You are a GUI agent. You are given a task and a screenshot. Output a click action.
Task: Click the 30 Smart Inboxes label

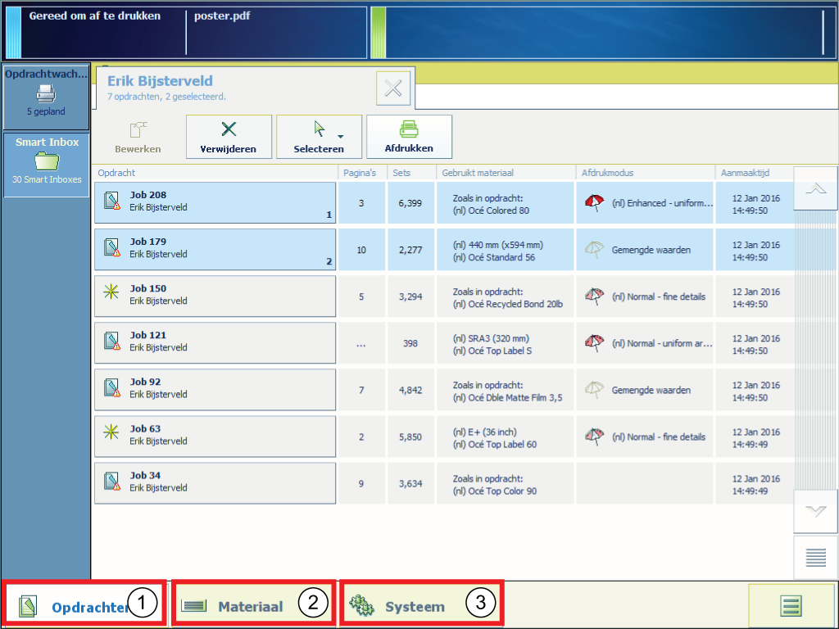pos(47,179)
